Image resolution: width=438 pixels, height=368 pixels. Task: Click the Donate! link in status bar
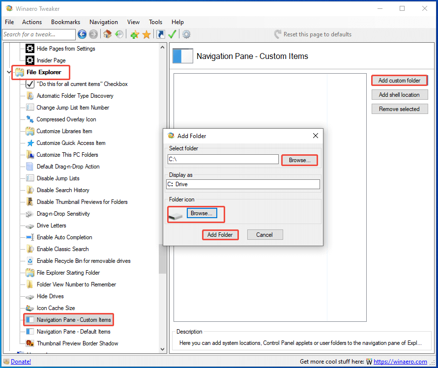coord(21,362)
